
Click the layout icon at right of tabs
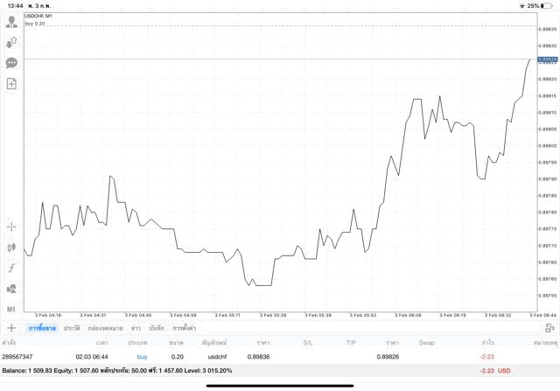click(549, 328)
